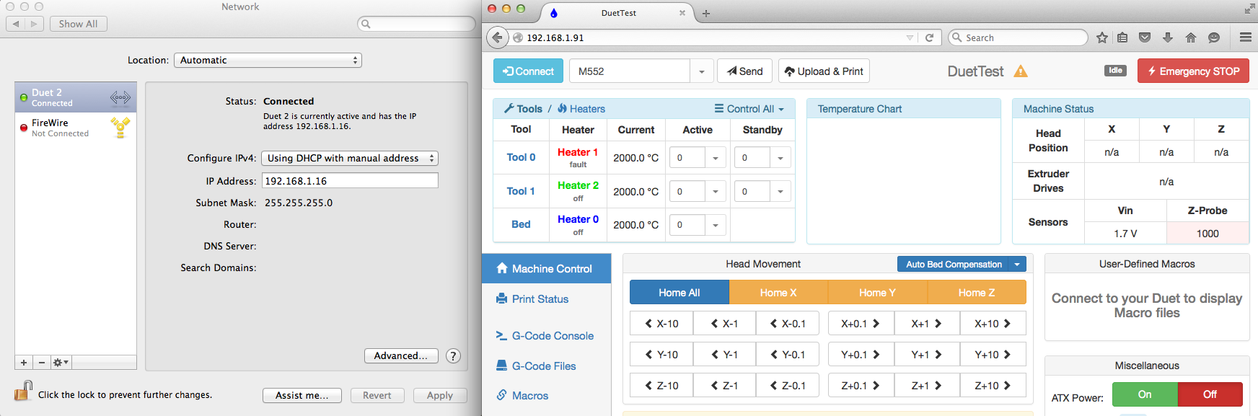Click the lock icon to prevent changes
The width and height of the screenshot is (1258, 416).
23,391
